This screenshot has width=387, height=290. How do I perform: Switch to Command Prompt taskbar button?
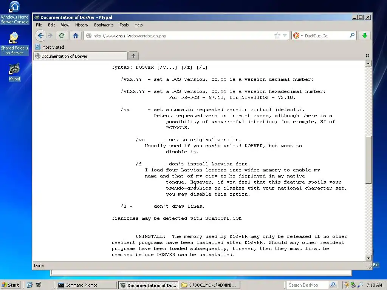pyautogui.click(x=87, y=285)
